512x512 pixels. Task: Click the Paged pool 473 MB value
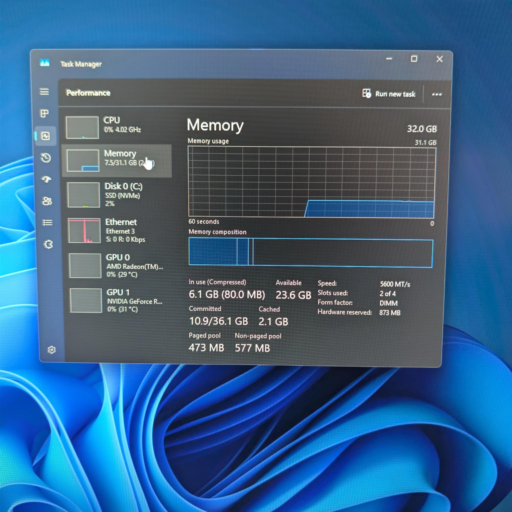coord(206,348)
